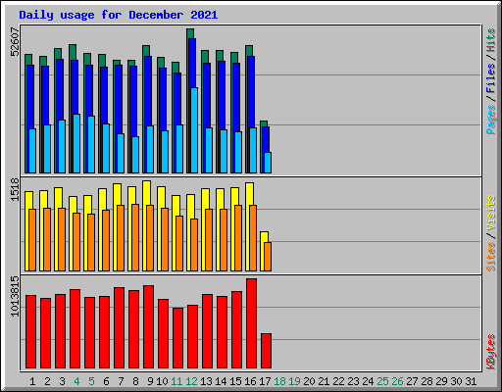The image size is (502, 392).
Task: Click day label "22" on the x-axis
Action: click(x=338, y=381)
